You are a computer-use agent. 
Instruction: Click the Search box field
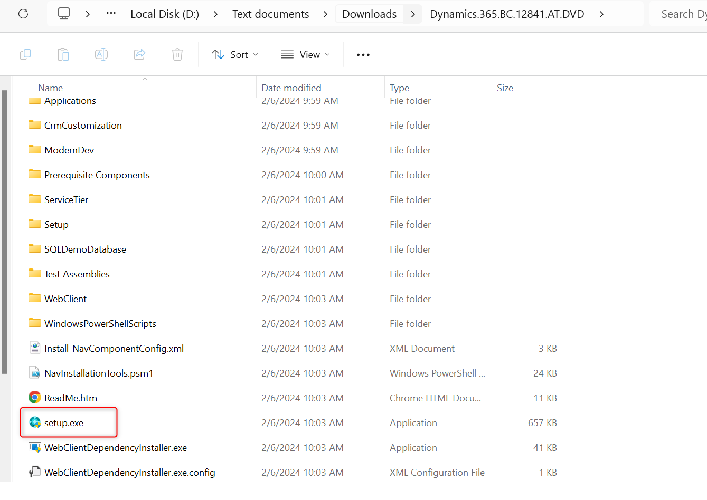(x=681, y=14)
